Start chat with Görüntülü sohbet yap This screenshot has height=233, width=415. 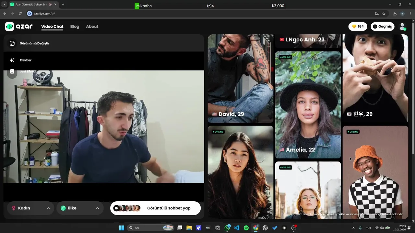point(155,208)
